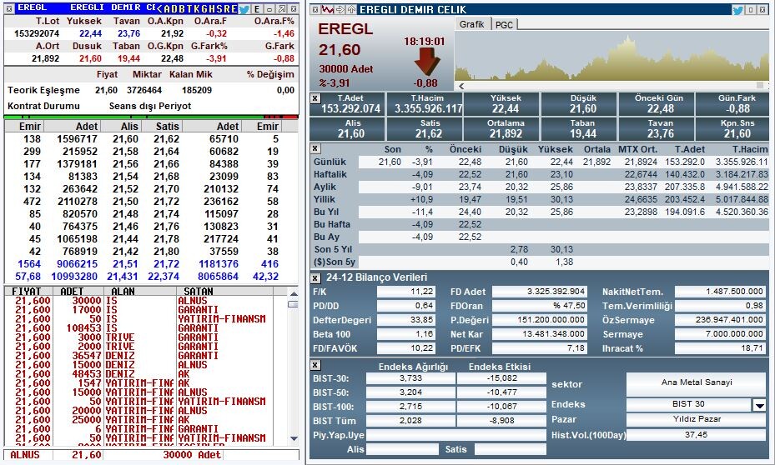Click the 'E' button in depth window title bar
Image resolution: width=775 pixels, height=465 pixels.
(x=256, y=9)
